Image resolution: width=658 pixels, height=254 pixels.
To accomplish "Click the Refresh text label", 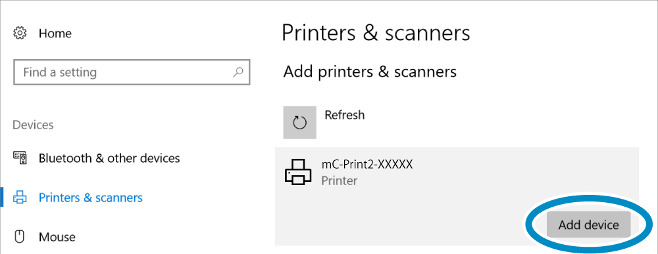I will [x=345, y=115].
